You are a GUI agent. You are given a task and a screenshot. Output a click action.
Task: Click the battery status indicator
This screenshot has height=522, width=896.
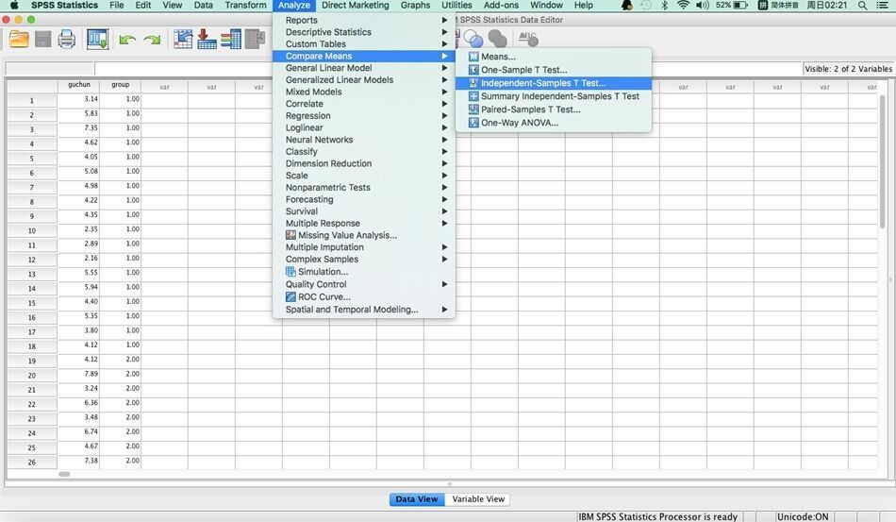(732, 5)
